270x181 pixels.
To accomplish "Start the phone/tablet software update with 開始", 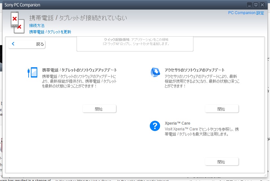I will (99, 109).
